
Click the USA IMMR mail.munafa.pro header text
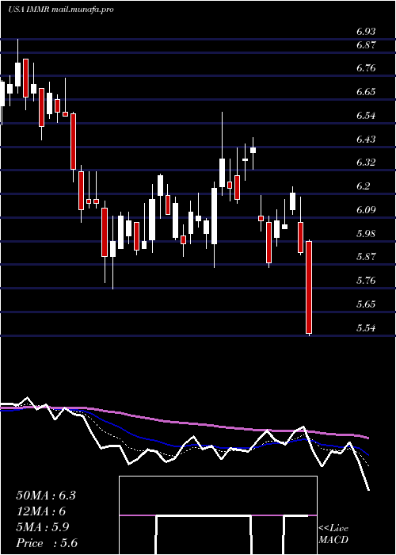point(61,10)
